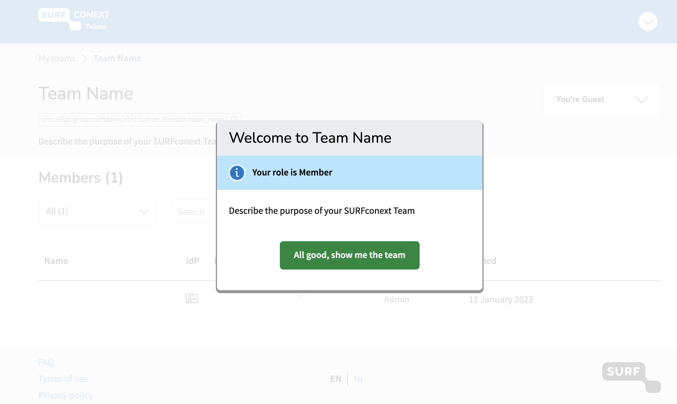Click the '11 January 2023' joined date

click(501, 299)
